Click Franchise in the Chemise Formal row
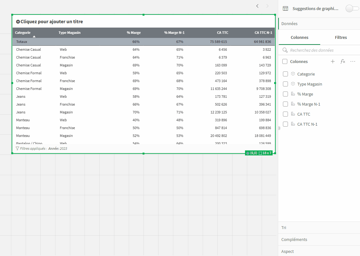The height and width of the screenshot is (256, 360). [x=67, y=81]
